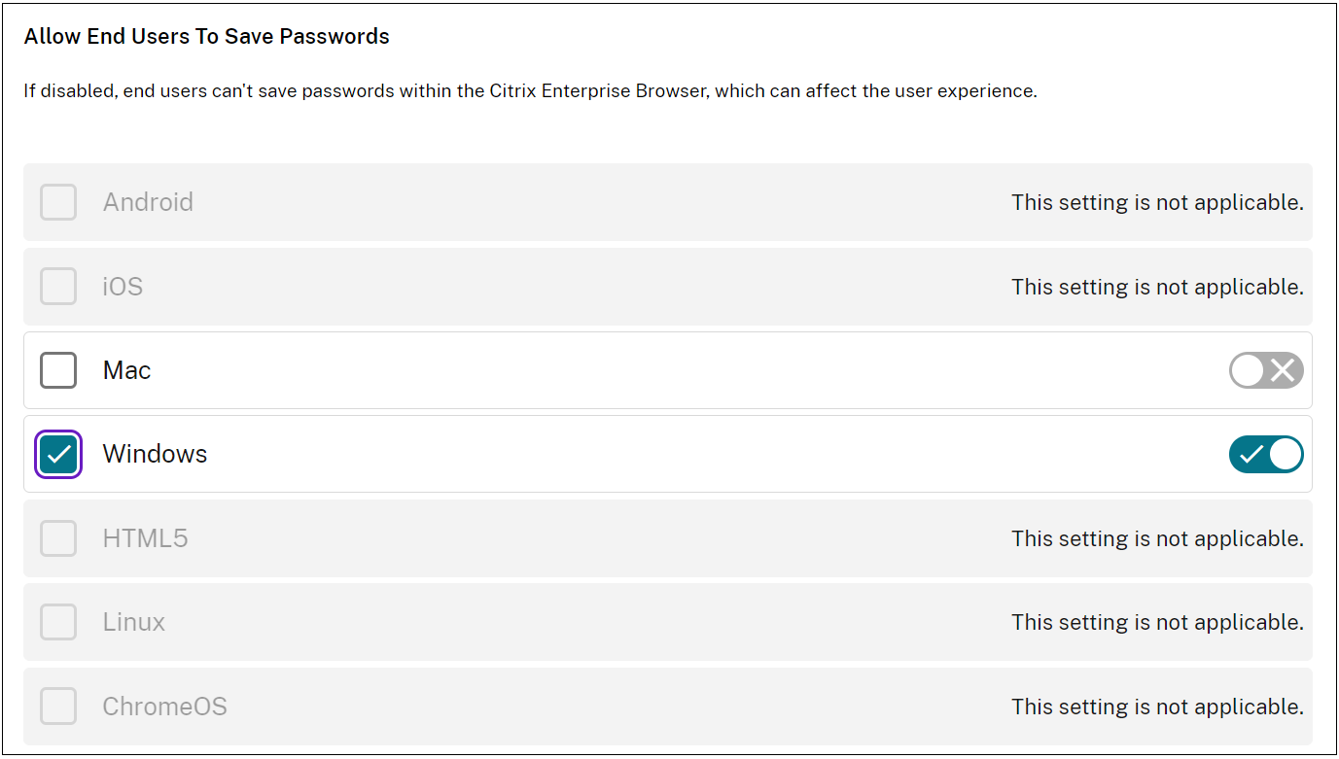Click the ChromeOS platform label
Screen dimensions: 1339x759
point(164,707)
